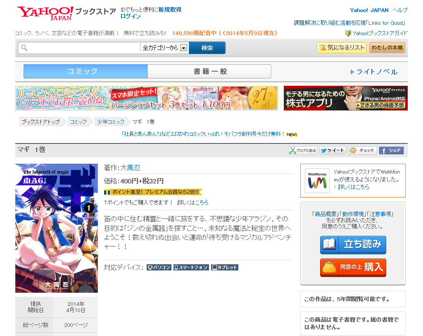The width and height of the screenshot is (423, 336).
Task: Open the ヘルプ link
Action: coord(400,10)
